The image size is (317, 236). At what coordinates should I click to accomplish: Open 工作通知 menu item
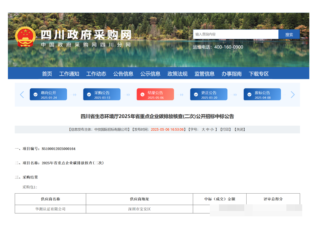pyautogui.click(x=69, y=74)
